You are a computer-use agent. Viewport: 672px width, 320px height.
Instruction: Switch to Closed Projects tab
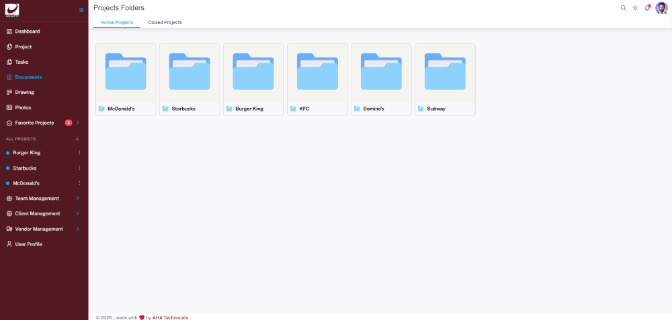click(x=165, y=23)
